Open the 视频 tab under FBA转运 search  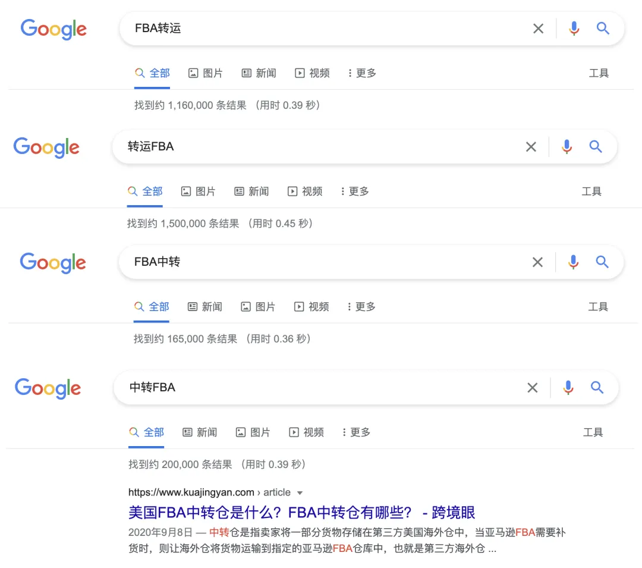click(313, 73)
